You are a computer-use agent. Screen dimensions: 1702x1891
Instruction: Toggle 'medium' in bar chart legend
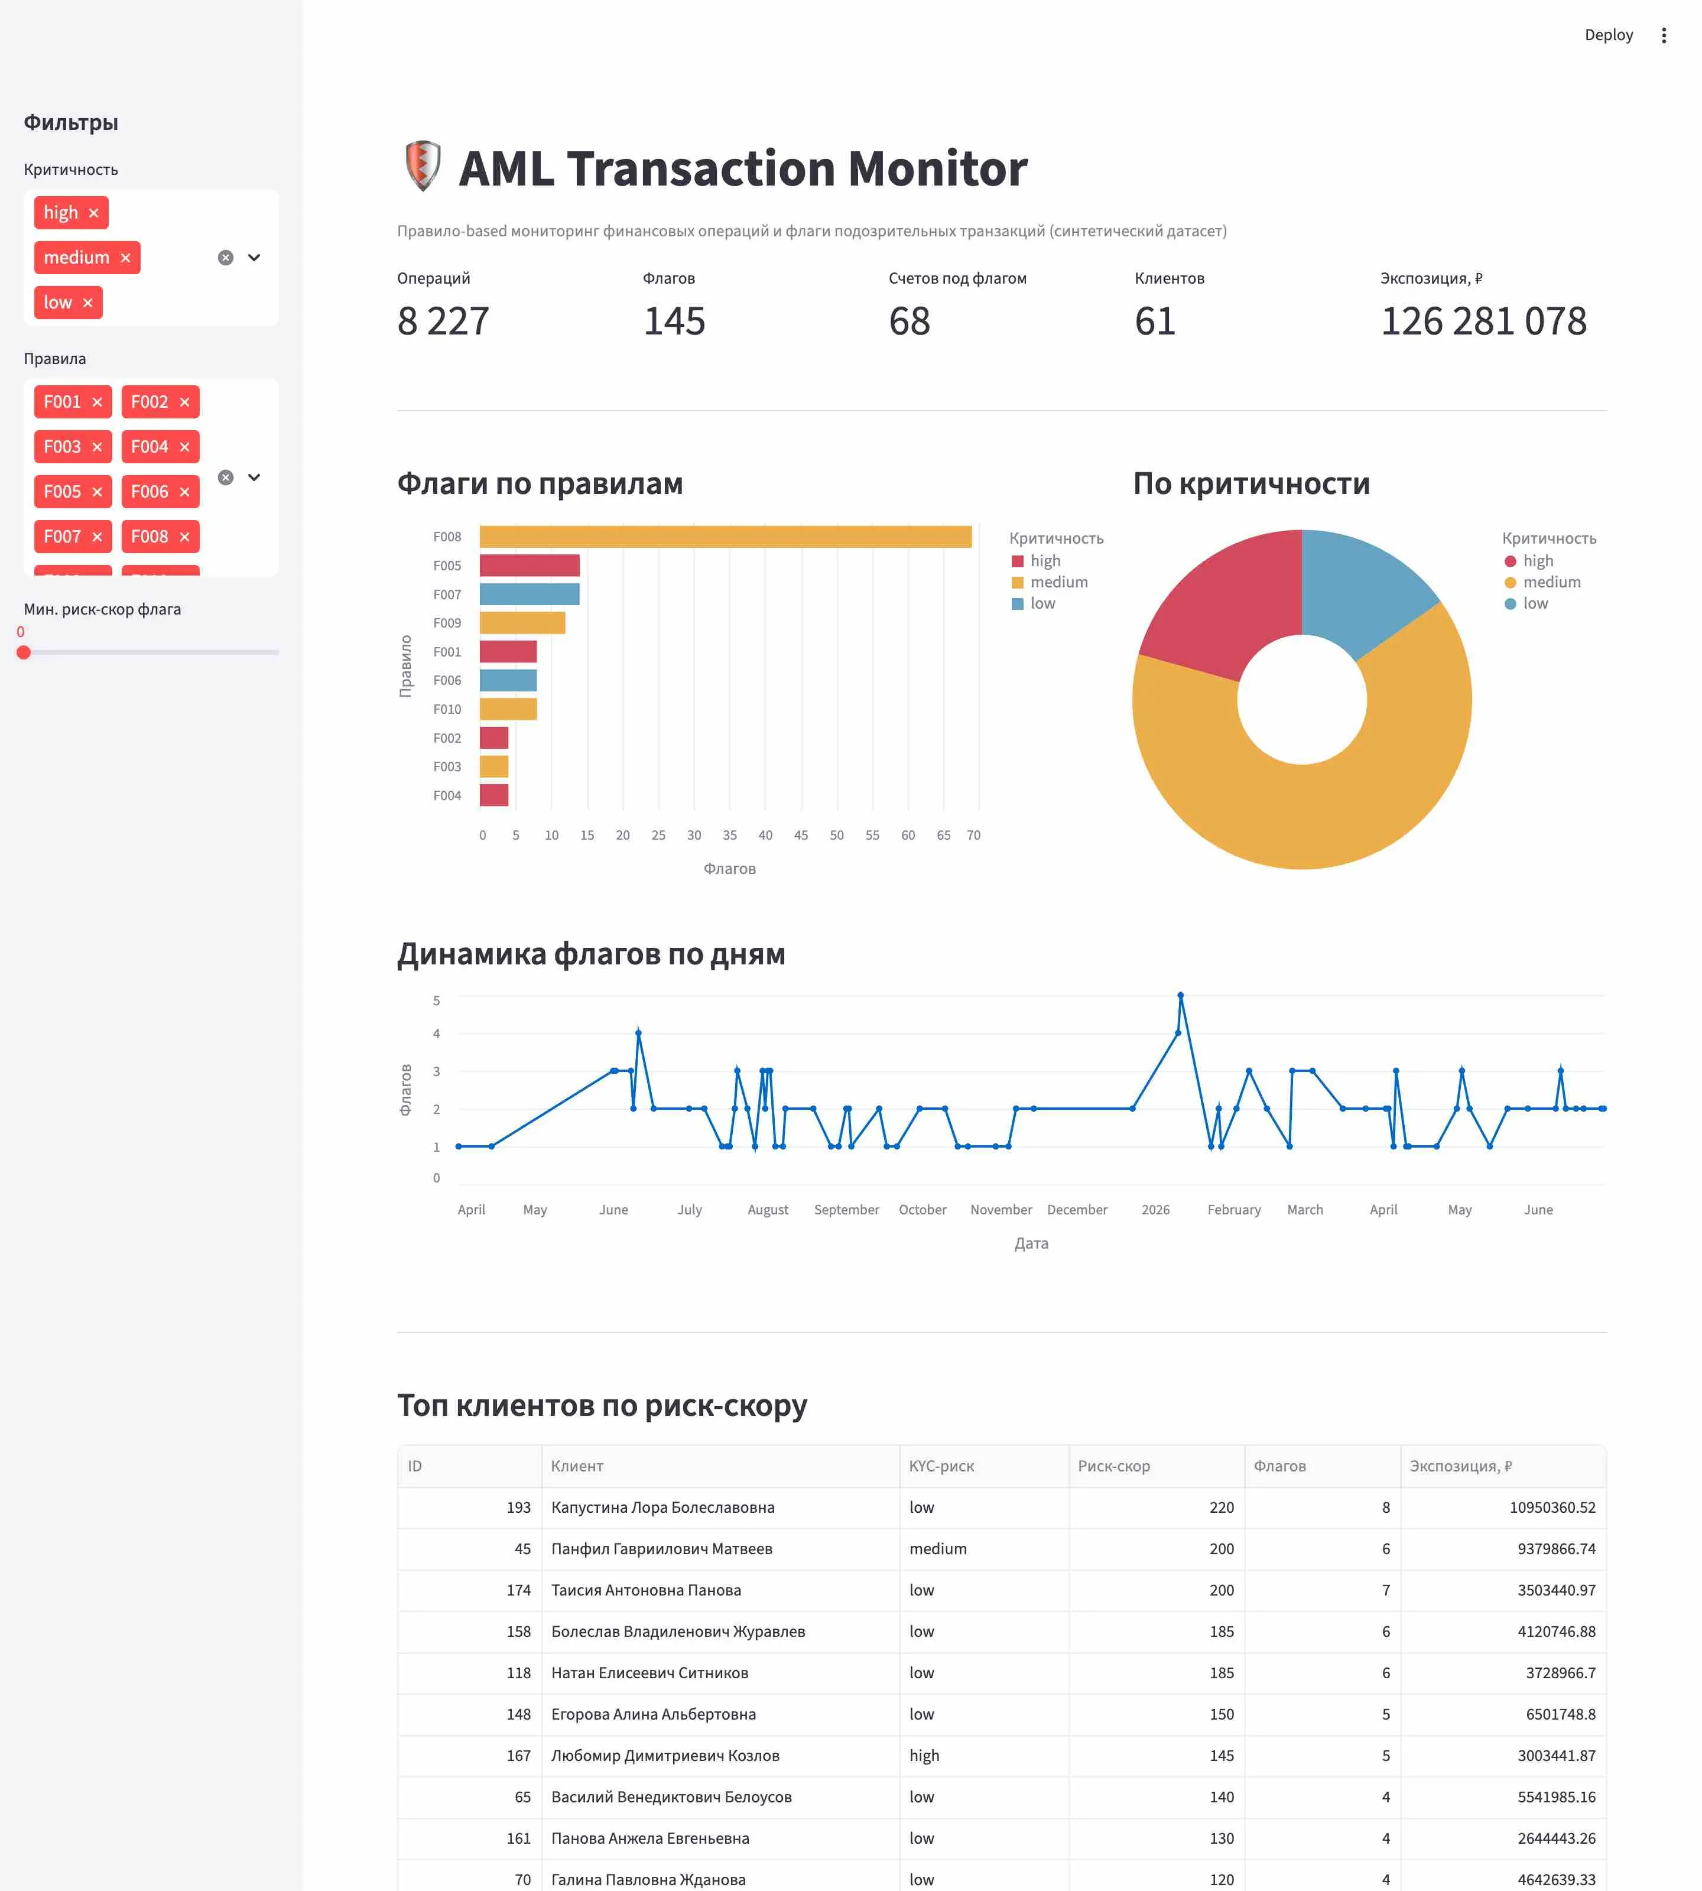point(1049,583)
